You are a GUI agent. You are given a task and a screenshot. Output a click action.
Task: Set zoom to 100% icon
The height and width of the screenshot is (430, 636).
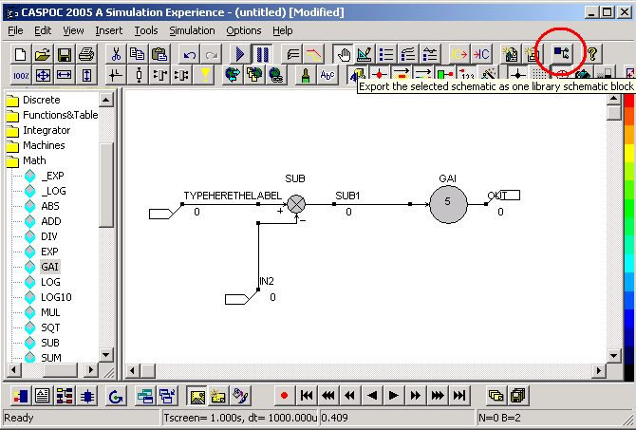(21, 75)
